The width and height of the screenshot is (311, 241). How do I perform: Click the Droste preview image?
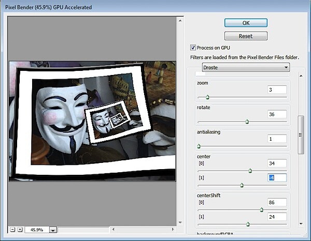coord(92,121)
